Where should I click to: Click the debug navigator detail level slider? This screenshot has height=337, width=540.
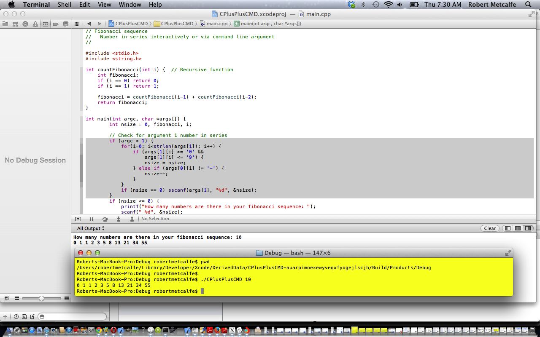point(41,298)
